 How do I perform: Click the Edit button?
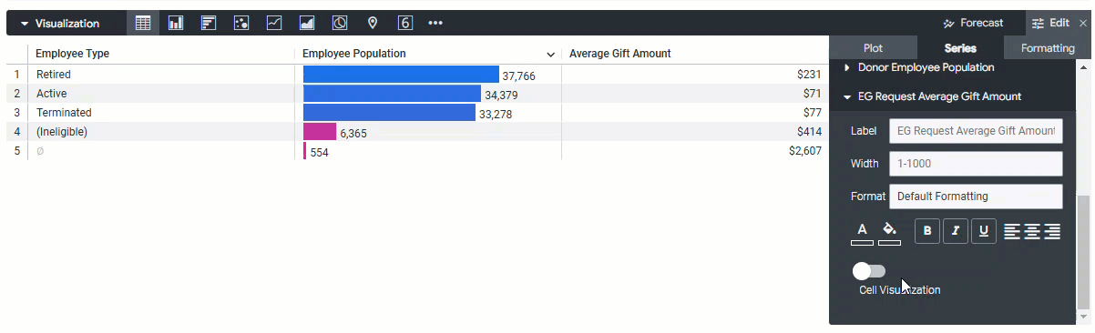coord(1050,23)
